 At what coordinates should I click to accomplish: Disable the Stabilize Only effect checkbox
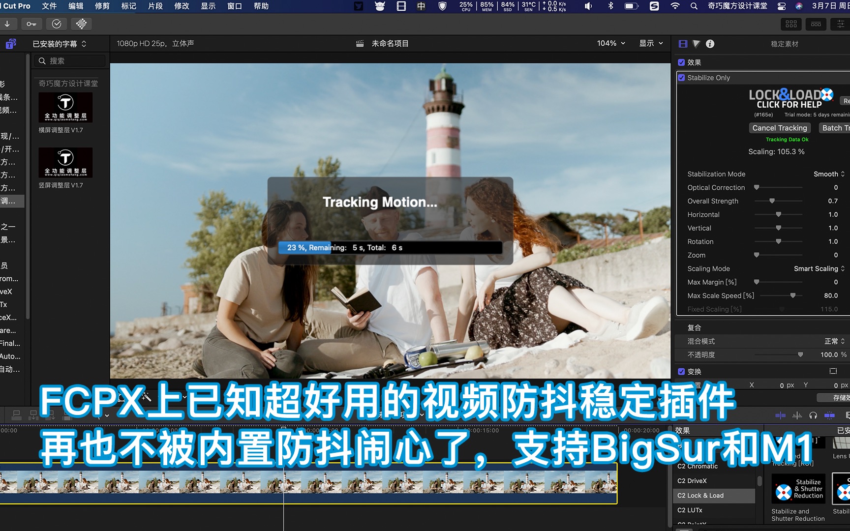tap(681, 78)
